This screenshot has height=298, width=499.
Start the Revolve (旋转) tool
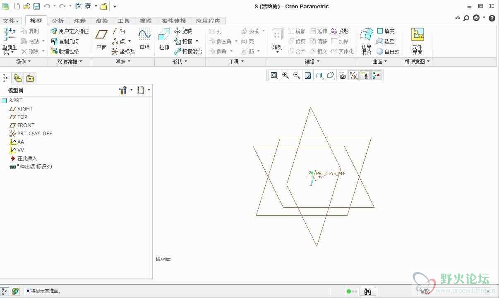pos(183,31)
